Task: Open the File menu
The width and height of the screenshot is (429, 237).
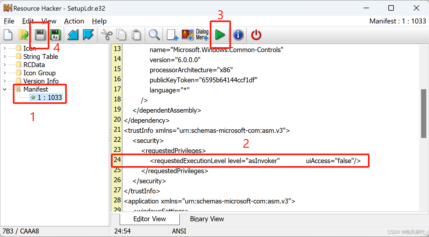Action: 9,21
